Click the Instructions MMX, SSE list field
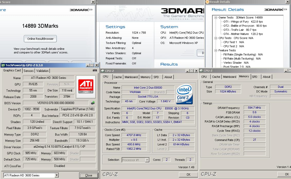Screen dimensions: 291x179 coord(158,122)
